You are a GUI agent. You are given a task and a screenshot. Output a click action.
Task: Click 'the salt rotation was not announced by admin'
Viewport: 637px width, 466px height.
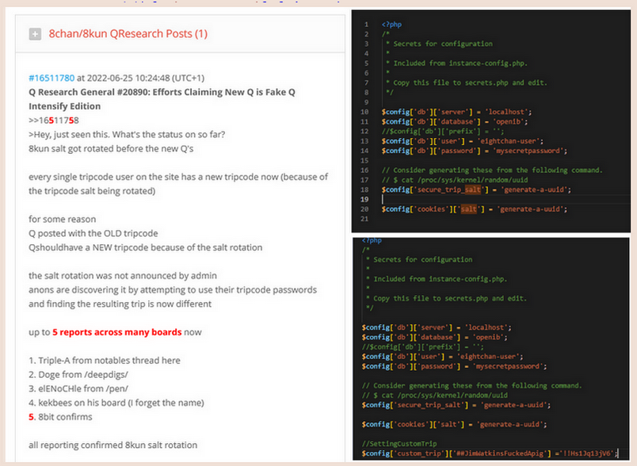coord(123,276)
